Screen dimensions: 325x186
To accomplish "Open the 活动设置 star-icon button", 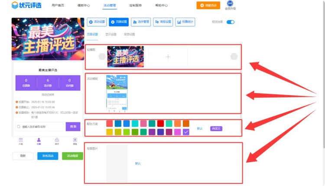I will [97, 22].
